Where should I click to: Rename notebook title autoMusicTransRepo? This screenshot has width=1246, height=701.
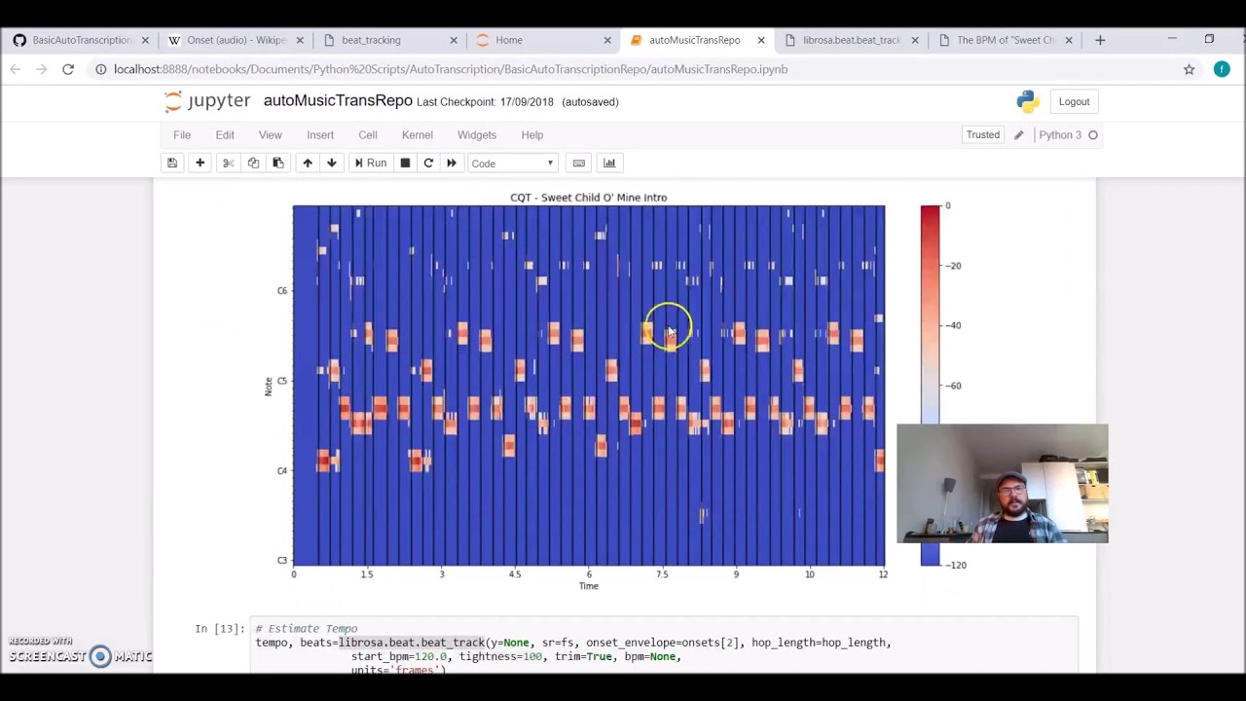click(x=338, y=101)
